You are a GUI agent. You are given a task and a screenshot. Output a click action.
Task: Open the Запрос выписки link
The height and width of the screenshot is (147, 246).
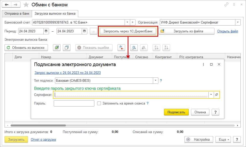click(x=67, y=73)
